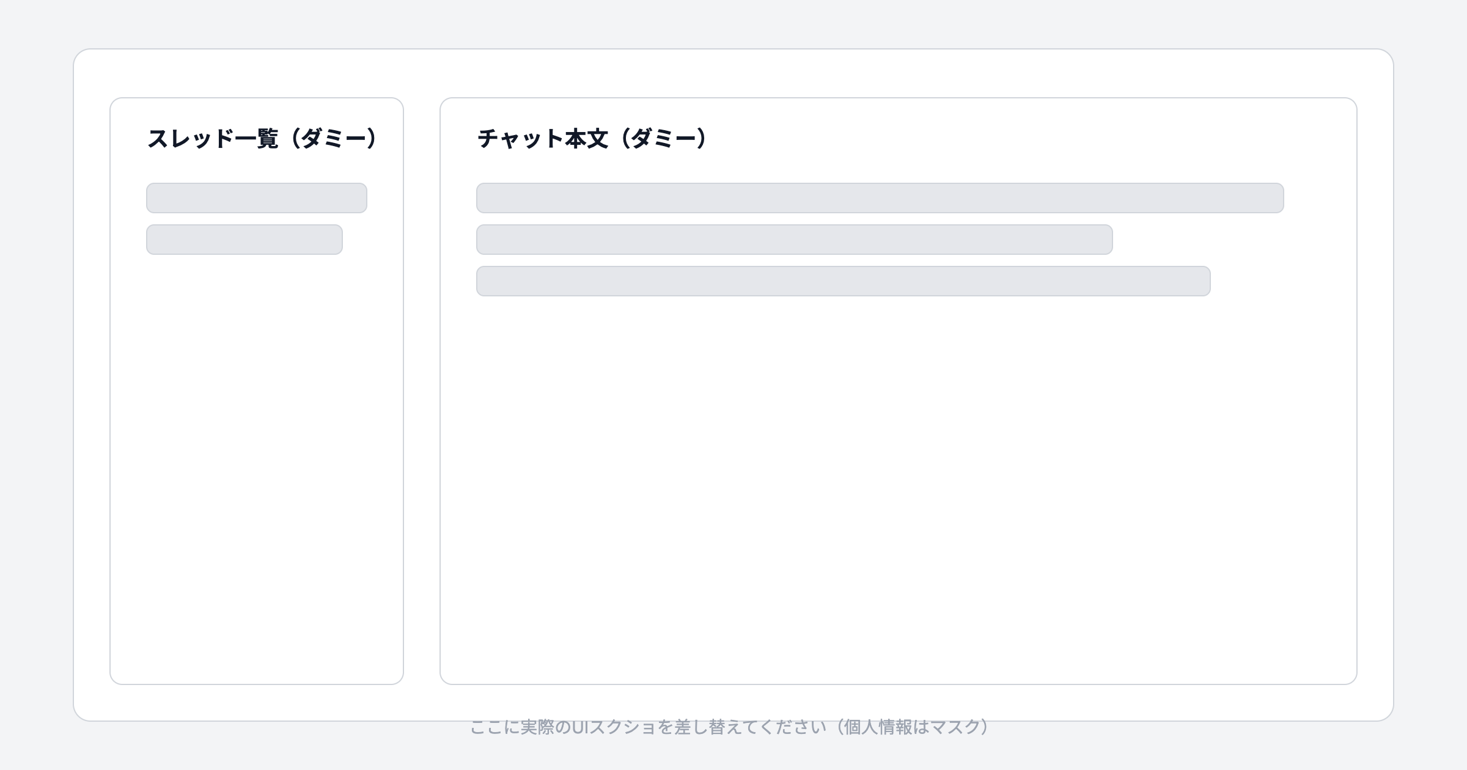Select the second chat message placeholder
The height and width of the screenshot is (770, 1467).
pyautogui.click(x=795, y=239)
